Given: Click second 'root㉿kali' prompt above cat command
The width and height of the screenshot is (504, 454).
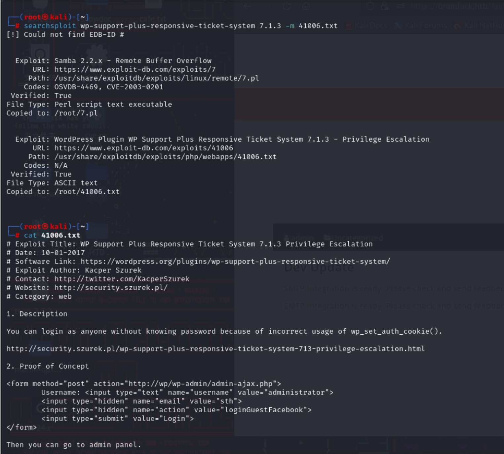Looking at the screenshot, I should point(46,227).
